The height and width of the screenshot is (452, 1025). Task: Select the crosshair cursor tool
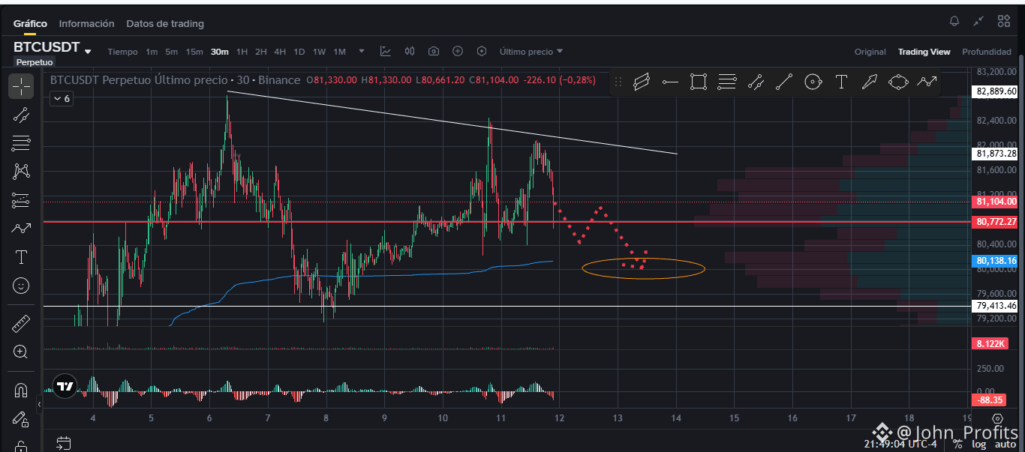[x=21, y=87]
